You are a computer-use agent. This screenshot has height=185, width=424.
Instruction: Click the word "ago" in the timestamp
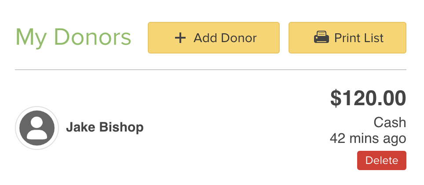click(394, 139)
